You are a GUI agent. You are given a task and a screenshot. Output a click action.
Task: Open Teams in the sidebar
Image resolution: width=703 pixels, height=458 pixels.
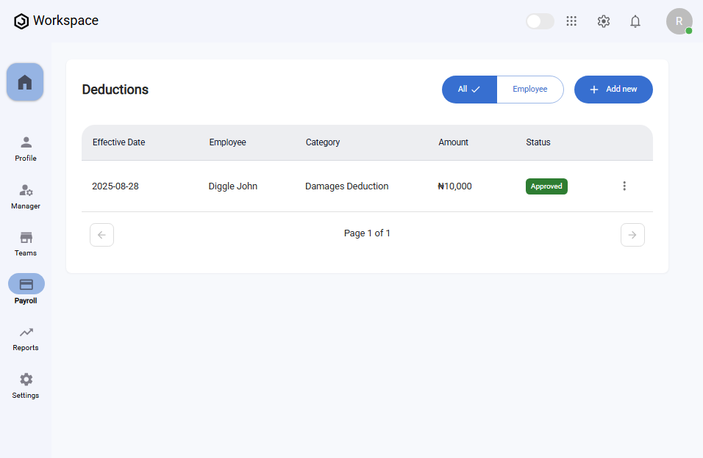26,243
